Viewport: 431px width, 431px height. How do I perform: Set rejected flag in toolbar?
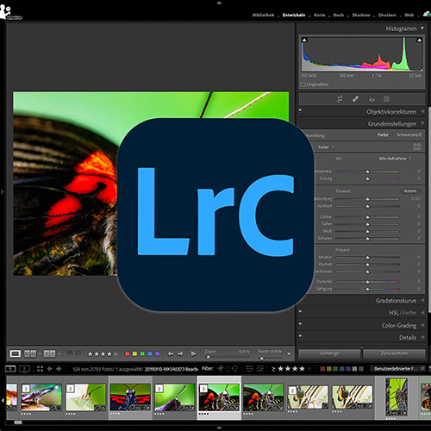[x=78, y=353]
